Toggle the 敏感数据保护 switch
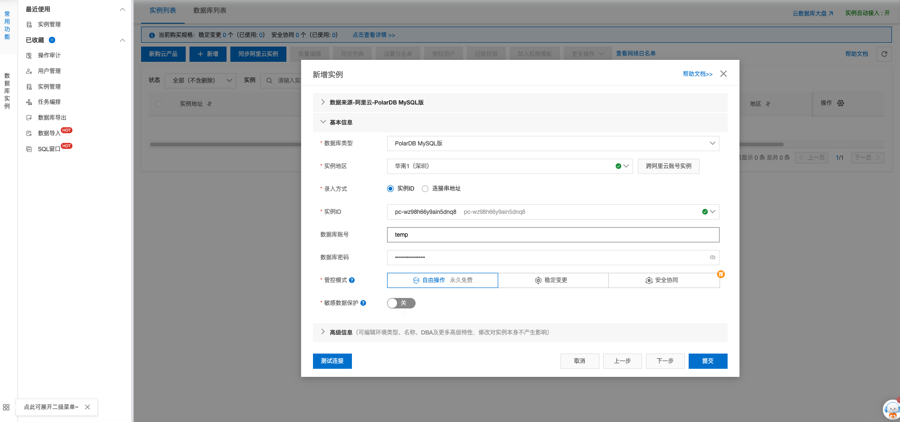This screenshot has width=900, height=422. pos(401,303)
